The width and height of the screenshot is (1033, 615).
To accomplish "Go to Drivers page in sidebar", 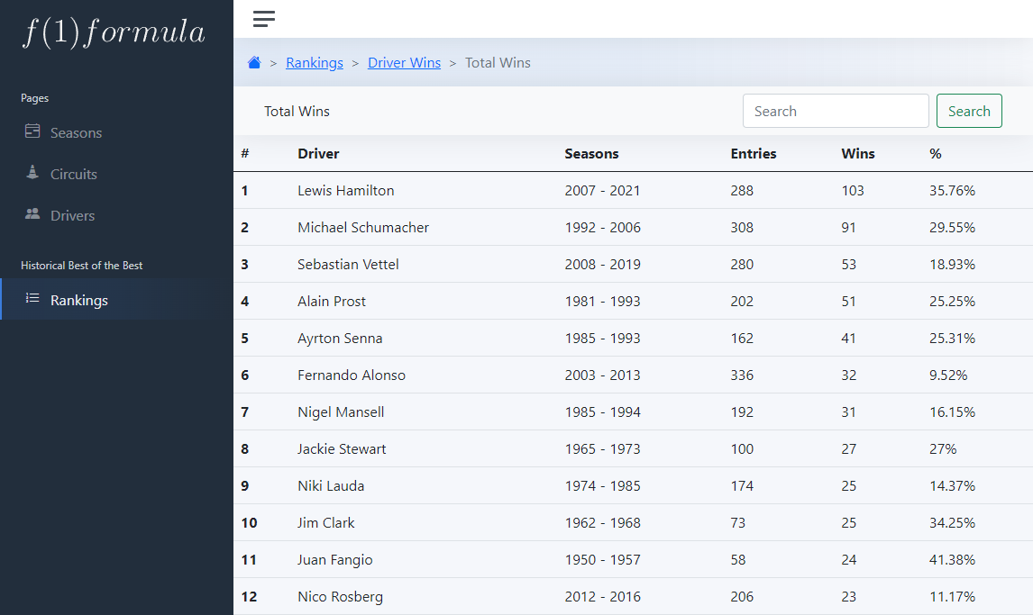I will (72, 216).
